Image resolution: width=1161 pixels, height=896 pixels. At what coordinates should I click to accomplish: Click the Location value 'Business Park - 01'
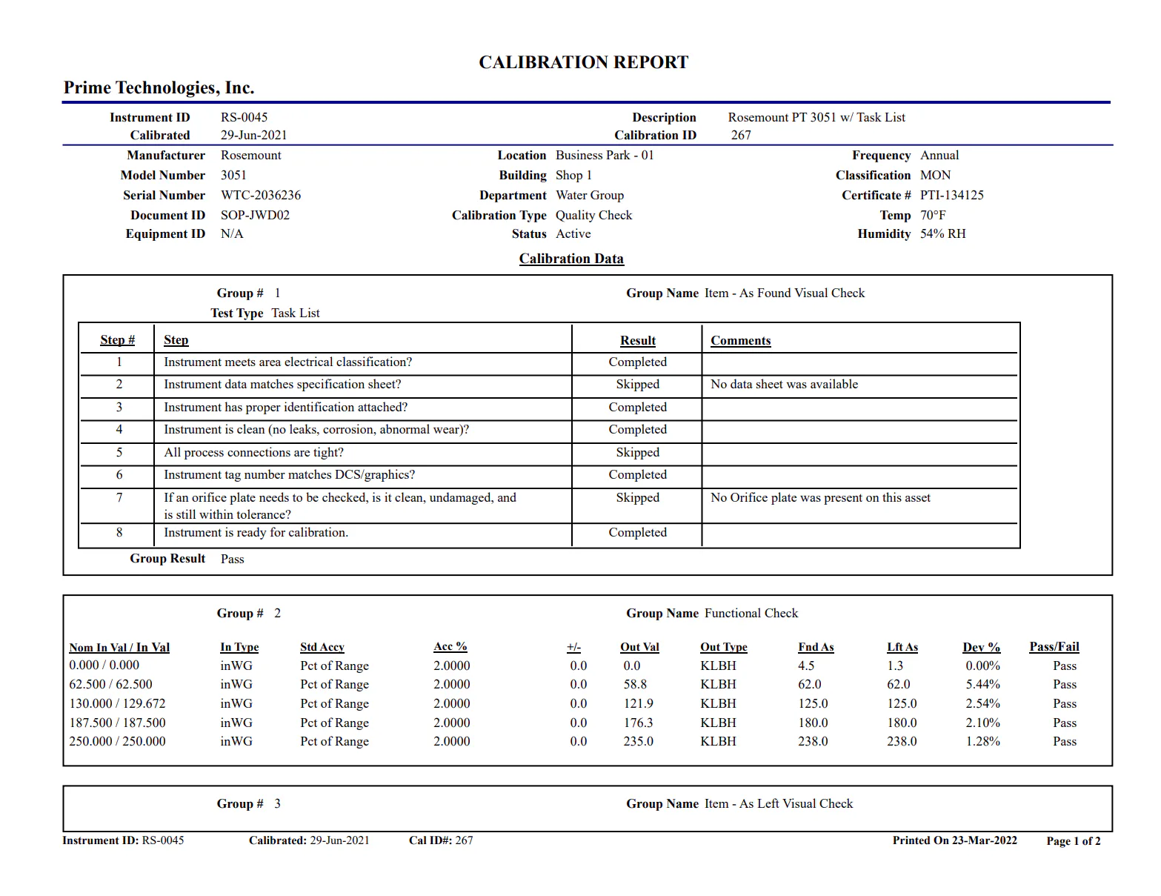605,155
